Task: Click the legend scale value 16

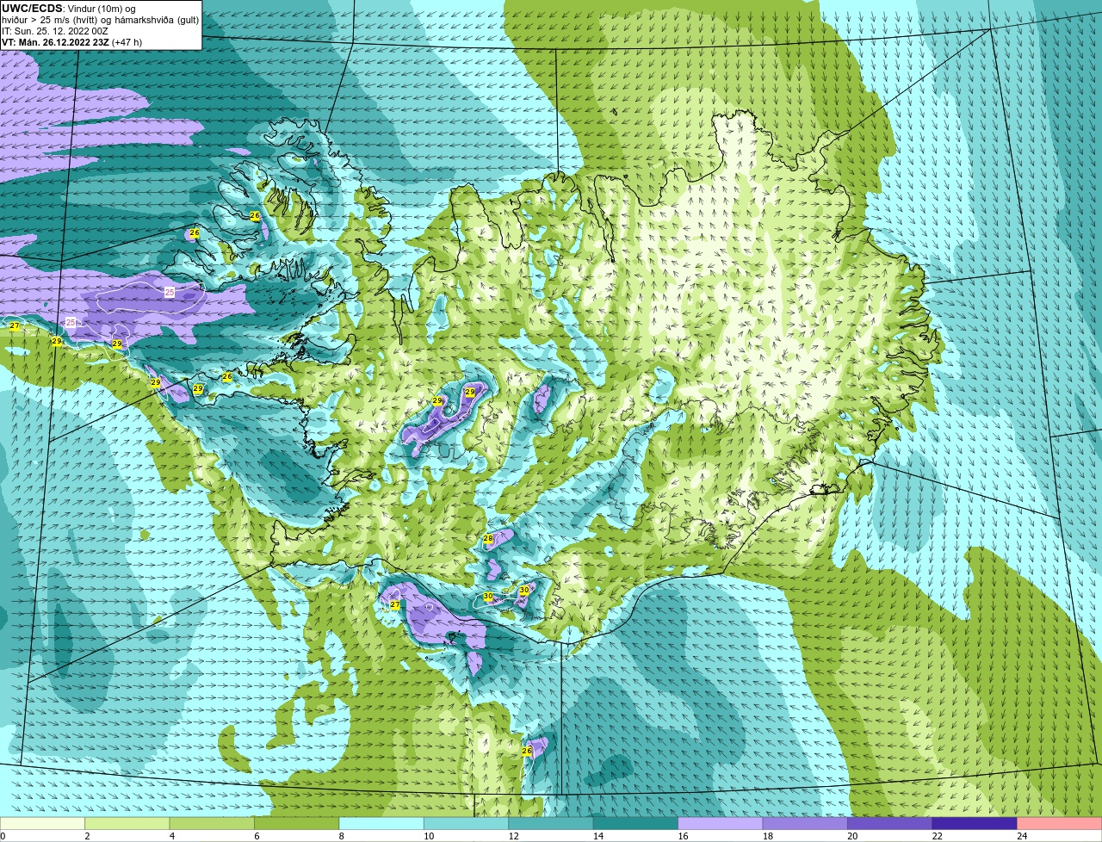Action: click(x=682, y=836)
